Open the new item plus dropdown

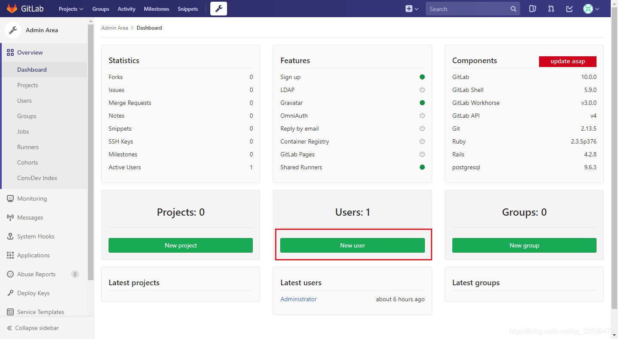(x=412, y=9)
